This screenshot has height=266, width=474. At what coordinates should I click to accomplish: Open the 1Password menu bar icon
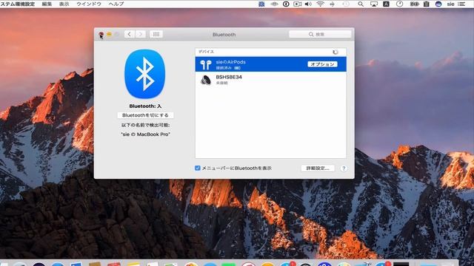[x=286, y=4]
